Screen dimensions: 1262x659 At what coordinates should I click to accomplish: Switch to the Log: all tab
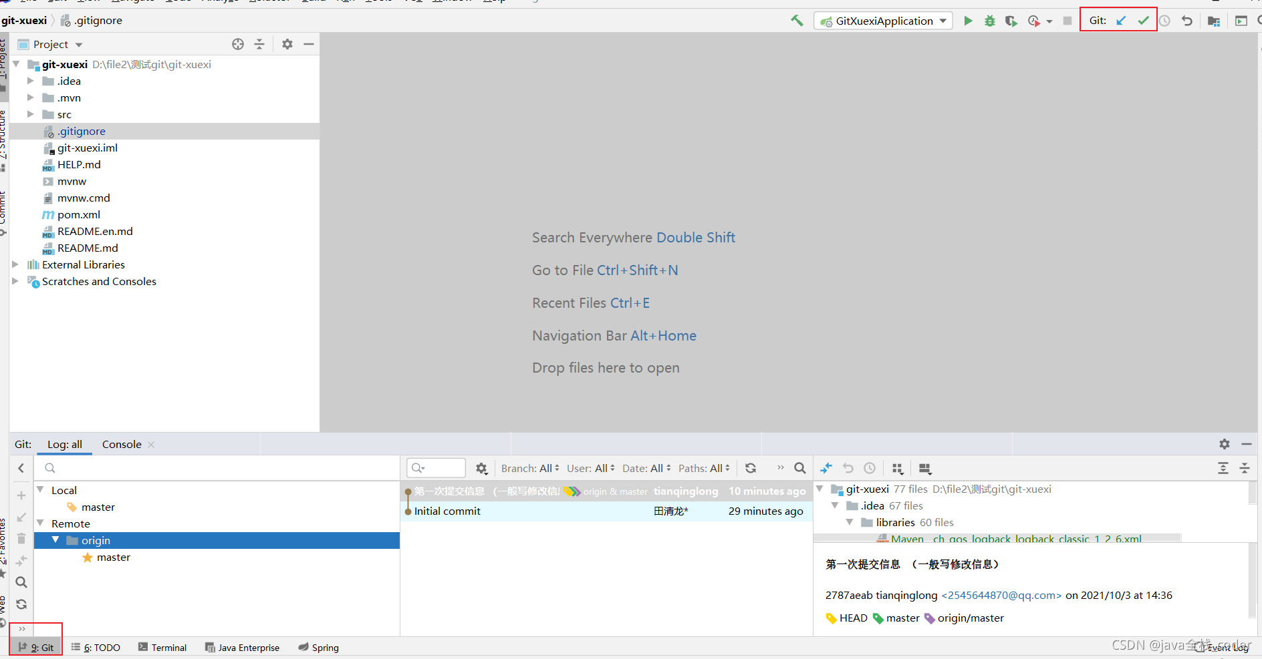(x=65, y=444)
